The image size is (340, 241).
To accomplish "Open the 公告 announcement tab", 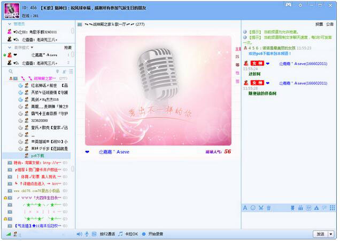I will pos(330,24).
